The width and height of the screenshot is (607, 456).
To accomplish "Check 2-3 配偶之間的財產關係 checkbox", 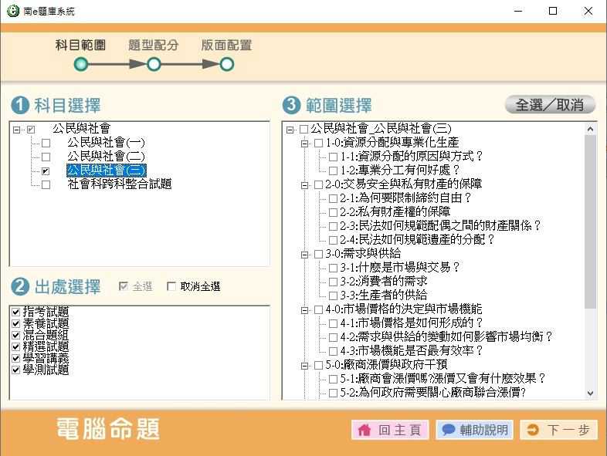I will point(333,226).
